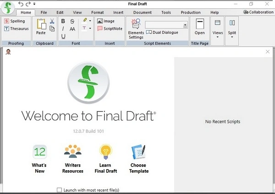This screenshot has height=194, width=275.
Task: Open the Thesaurus tool
Action: (x=6, y=28)
